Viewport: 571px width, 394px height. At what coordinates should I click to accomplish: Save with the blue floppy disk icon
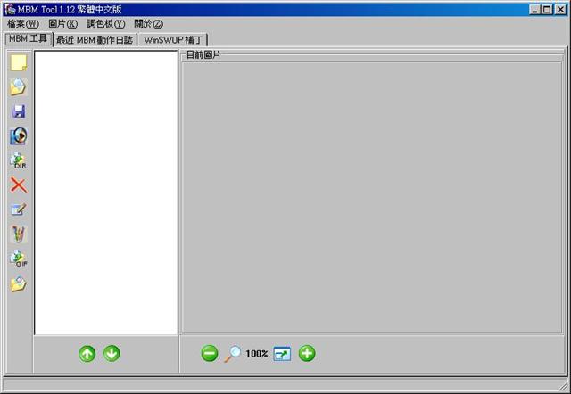19,111
